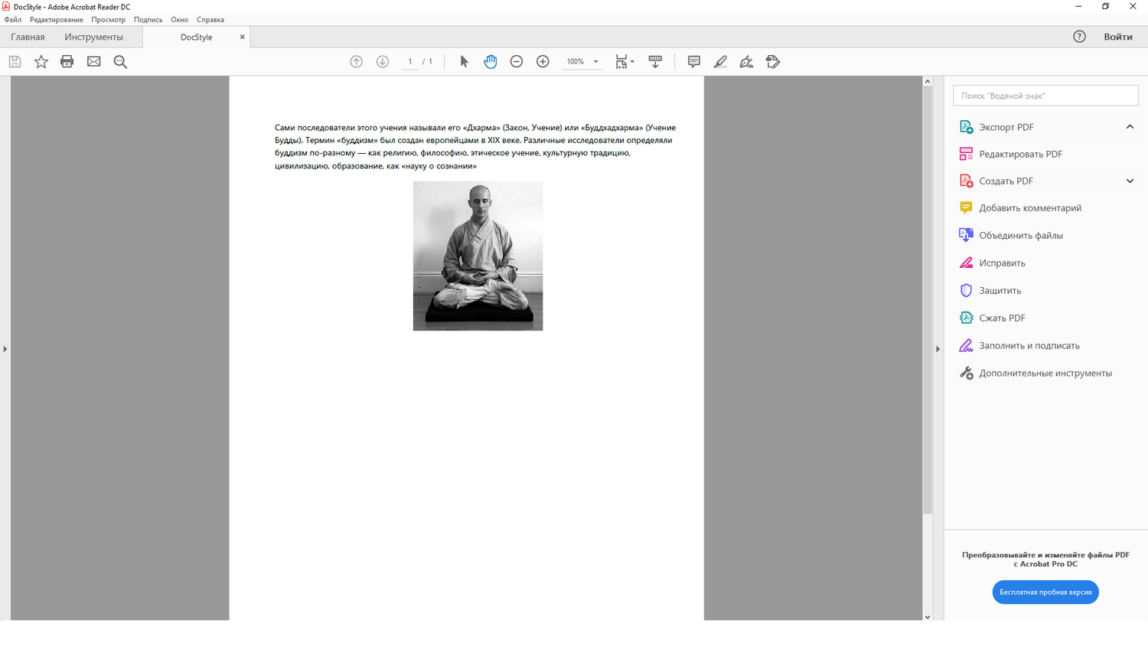
Task: Click the scrollbar down arrow
Action: click(928, 616)
